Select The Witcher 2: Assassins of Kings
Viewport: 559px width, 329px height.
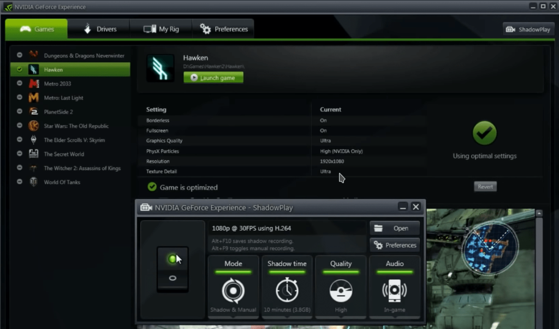click(70, 168)
